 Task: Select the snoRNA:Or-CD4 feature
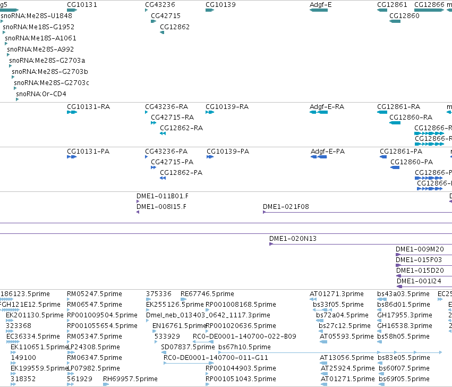[41, 94]
